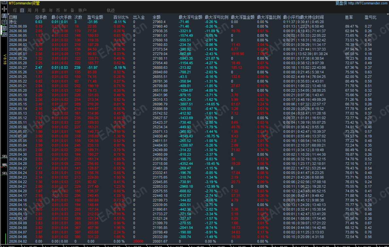The height and width of the screenshot is (247, 389).
Task: Switch to the 综 summary tab
Action: tap(15, 10)
